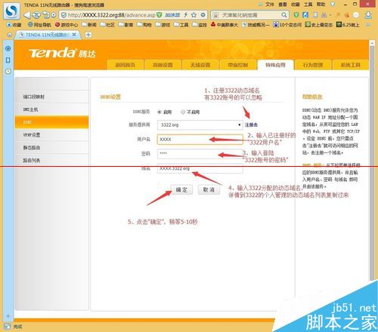Click the 用户名 username input field
The image size is (378, 332).
coord(200,140)
